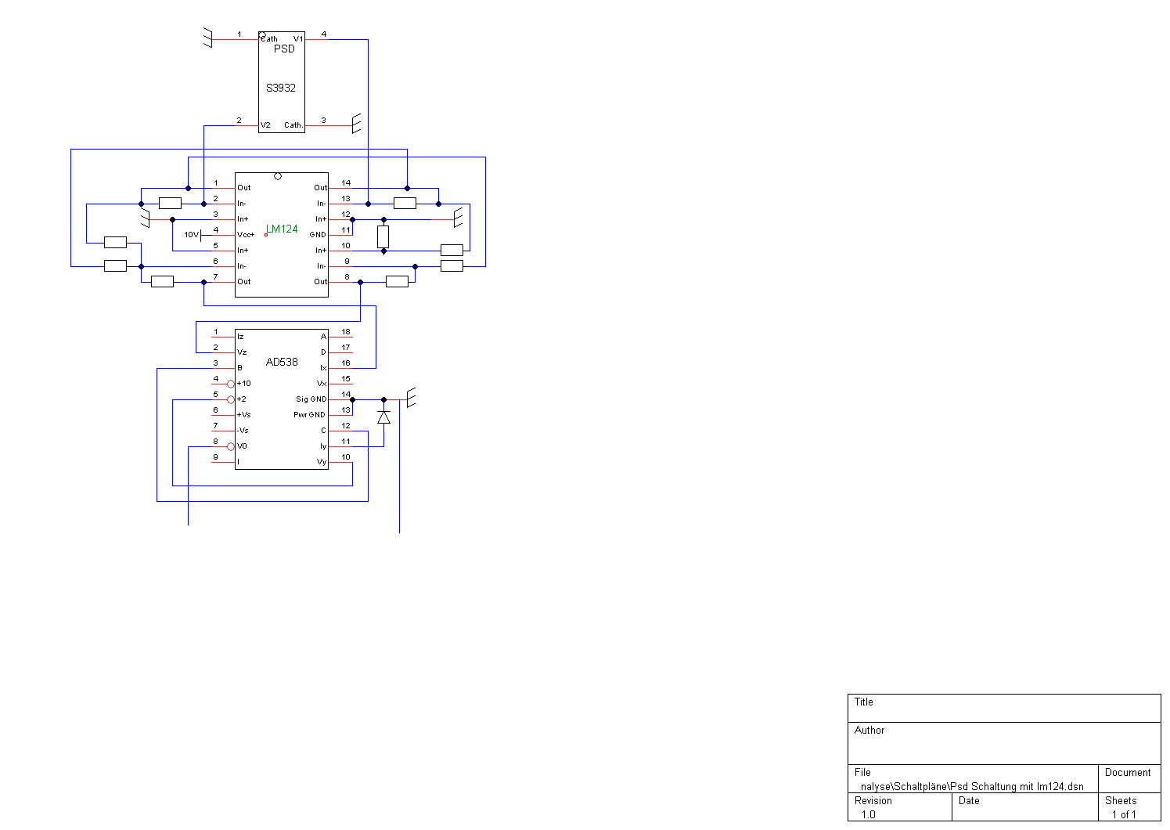Select resistor on LM124 pin 8 output wire
Viewport: 1170px width, 830px height.
point(397,282)
